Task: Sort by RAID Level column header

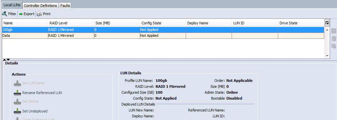Action: pyautogui.click(x=71, y=23)
